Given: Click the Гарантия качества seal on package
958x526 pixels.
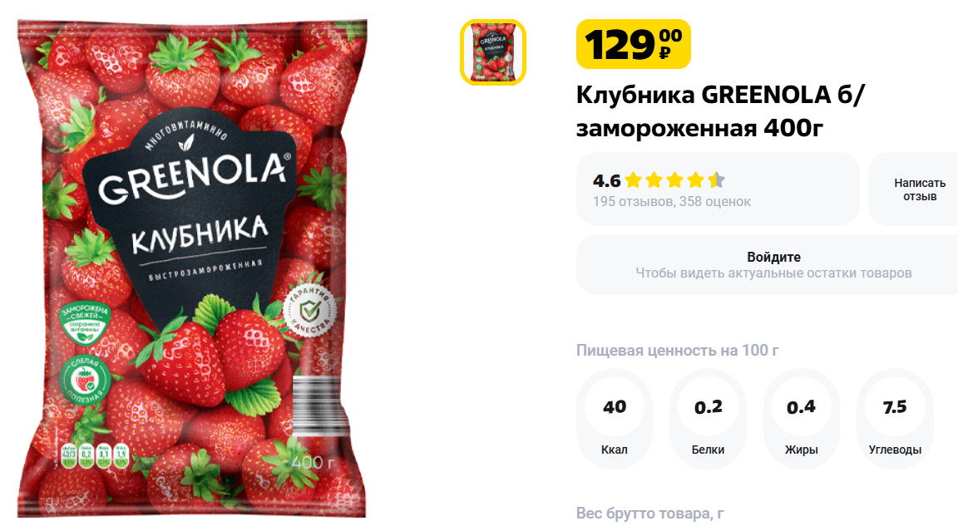Looking at the screenshot, I should point(310,312).
